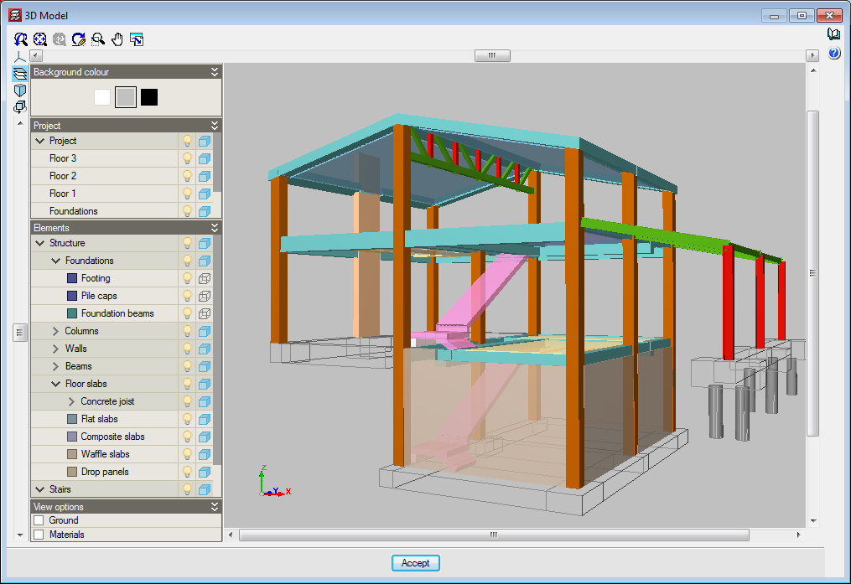Activate the zoom window tool
Screen dimensions: 851x584
[x=98, y=39]
